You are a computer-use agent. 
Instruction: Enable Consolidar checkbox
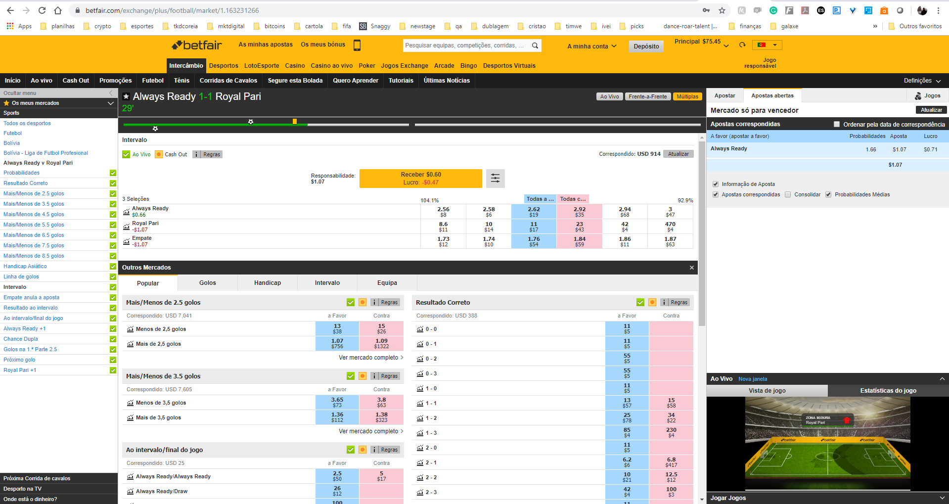(788, 194)
